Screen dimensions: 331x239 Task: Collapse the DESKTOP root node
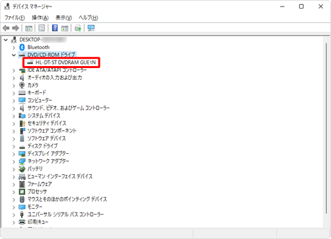click(6, 40)
